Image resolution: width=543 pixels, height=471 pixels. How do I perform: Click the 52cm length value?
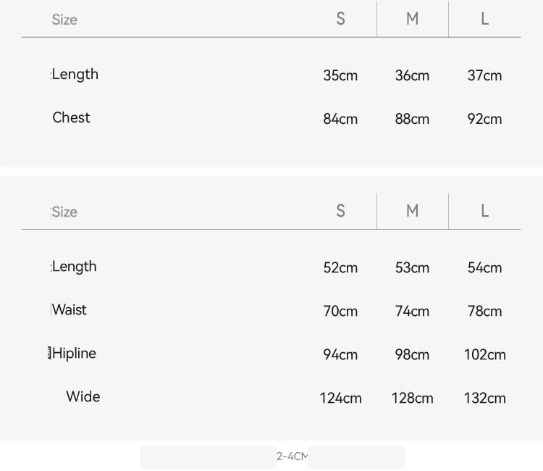pos(340,267)
